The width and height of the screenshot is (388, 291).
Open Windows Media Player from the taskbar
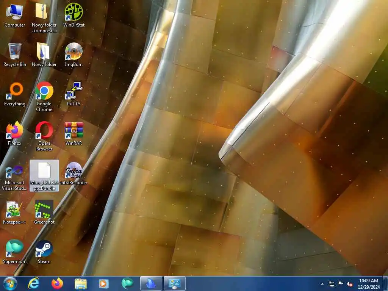click(x=104, y=283)
